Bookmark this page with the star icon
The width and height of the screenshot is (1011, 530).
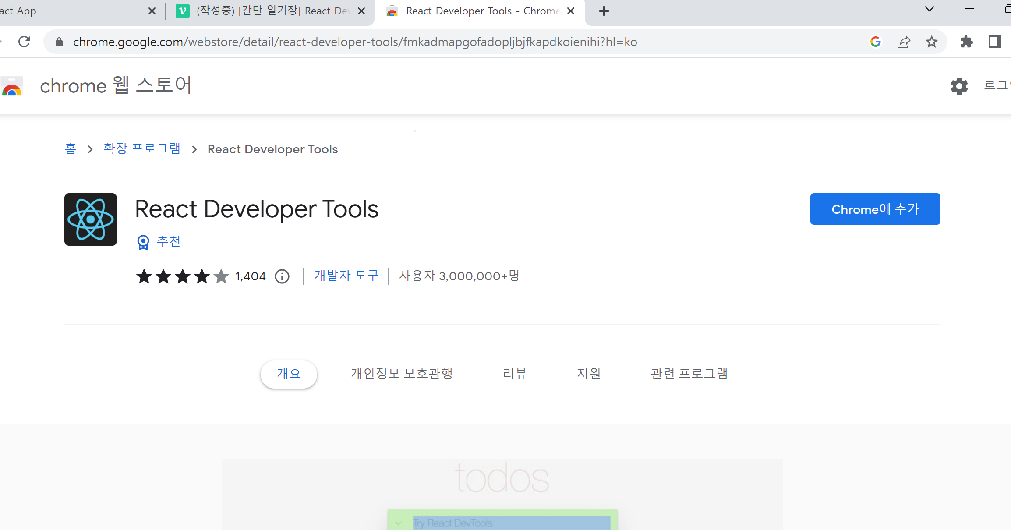[x=931, y=42]
